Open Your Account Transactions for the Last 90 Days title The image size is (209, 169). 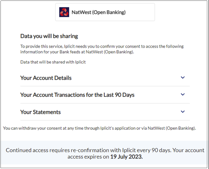(77, 95)
